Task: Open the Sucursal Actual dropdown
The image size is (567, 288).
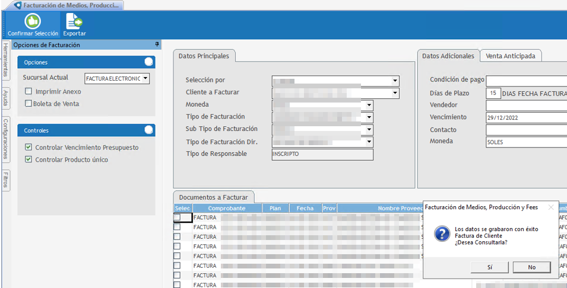Action: pyautogui.click(x=145, y=78)
